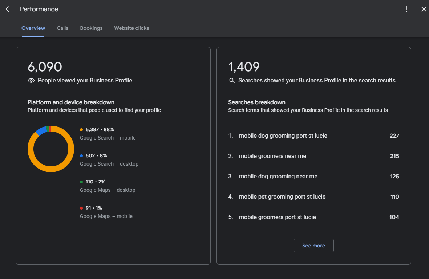This screenshot has height=279, width=429.
Task: Click the eye icon beside profile views
Action: pos(31,81)
